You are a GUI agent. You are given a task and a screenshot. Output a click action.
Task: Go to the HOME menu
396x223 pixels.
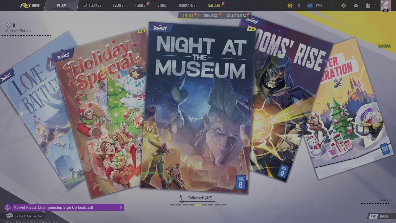pyautogui.click(x=36, y=6)
